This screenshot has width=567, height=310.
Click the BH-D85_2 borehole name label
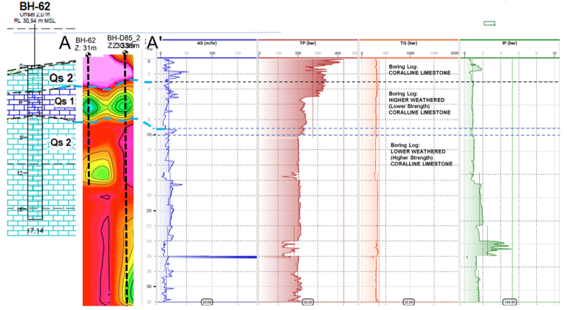coord(124,38)
